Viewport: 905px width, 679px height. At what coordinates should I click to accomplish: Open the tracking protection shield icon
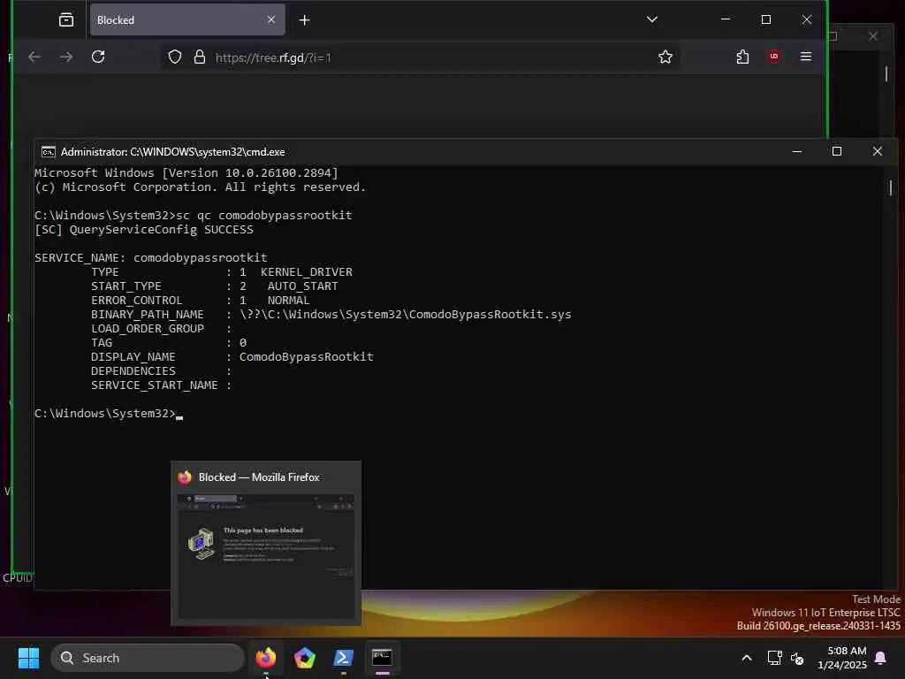pyautogui.click(x=175, y=57)
